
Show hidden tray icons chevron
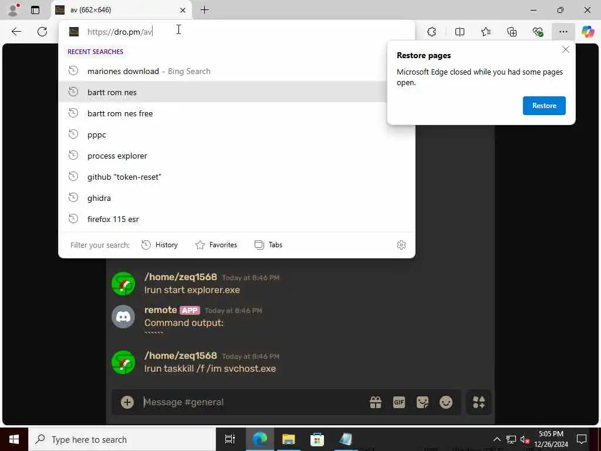(497, 439)
